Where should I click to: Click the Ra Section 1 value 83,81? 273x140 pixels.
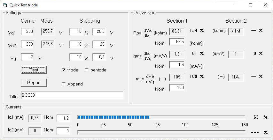point(177,32)
